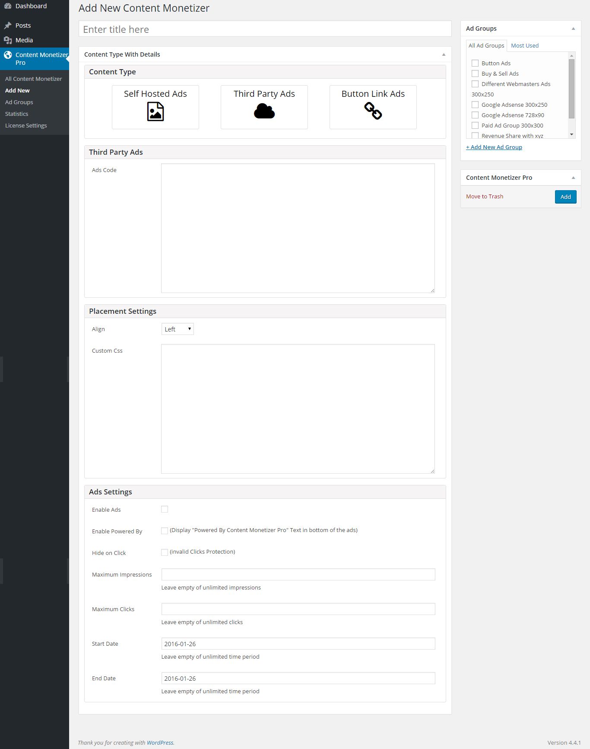Click the Dashboard gauge icon
Viewport: 590px width, 749px height.
pyautogui.click(x=8, y=6)
